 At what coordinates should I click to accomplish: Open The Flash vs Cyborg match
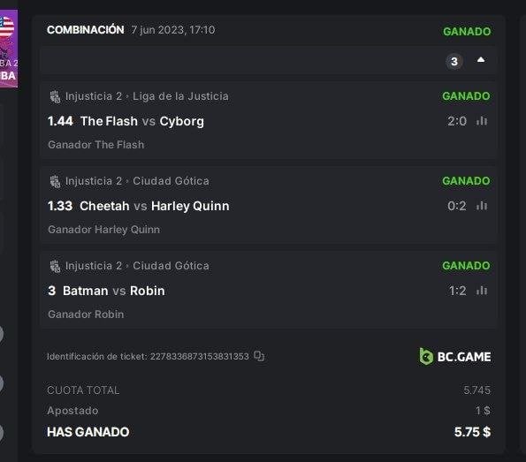[142, 121]
